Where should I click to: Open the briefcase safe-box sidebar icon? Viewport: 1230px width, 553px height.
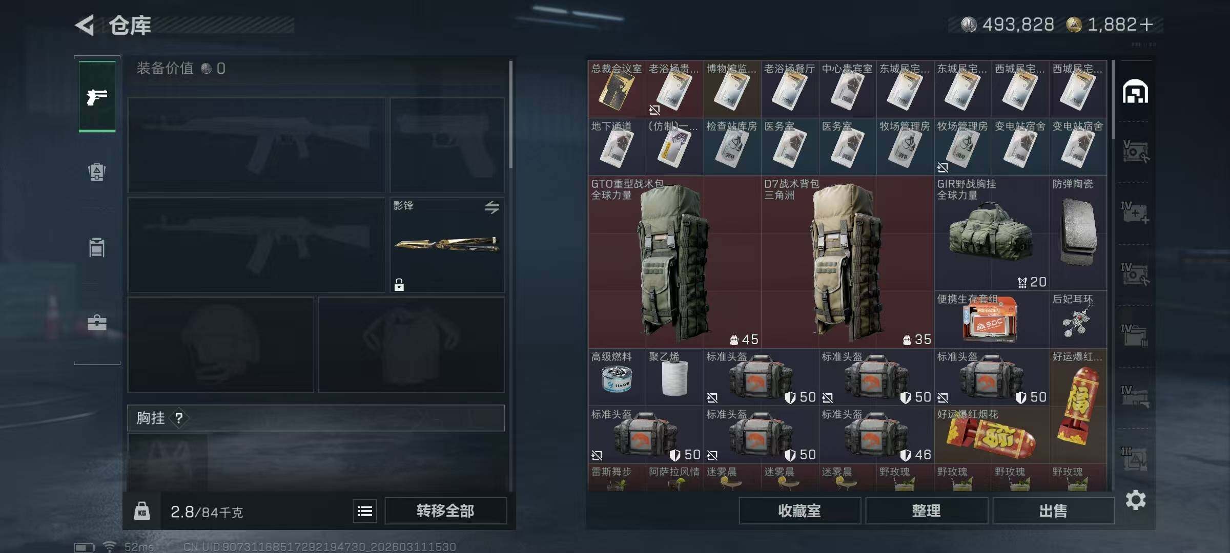[x=97, y=323]
